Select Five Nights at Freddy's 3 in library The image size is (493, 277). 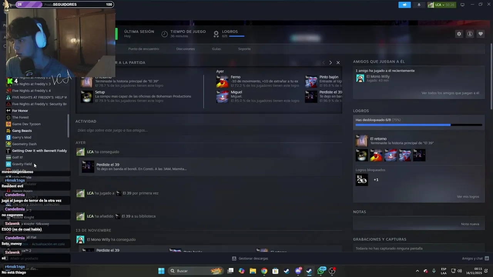[31, 84]
